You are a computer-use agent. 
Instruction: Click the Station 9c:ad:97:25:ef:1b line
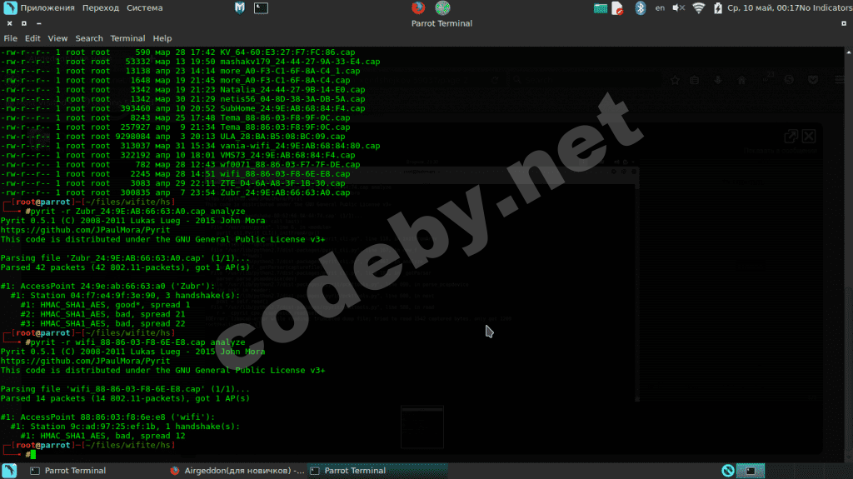125,427
